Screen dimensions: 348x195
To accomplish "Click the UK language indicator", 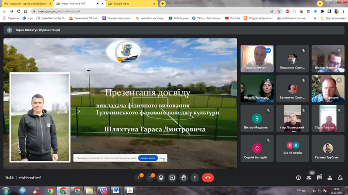I will coord(299,190).
